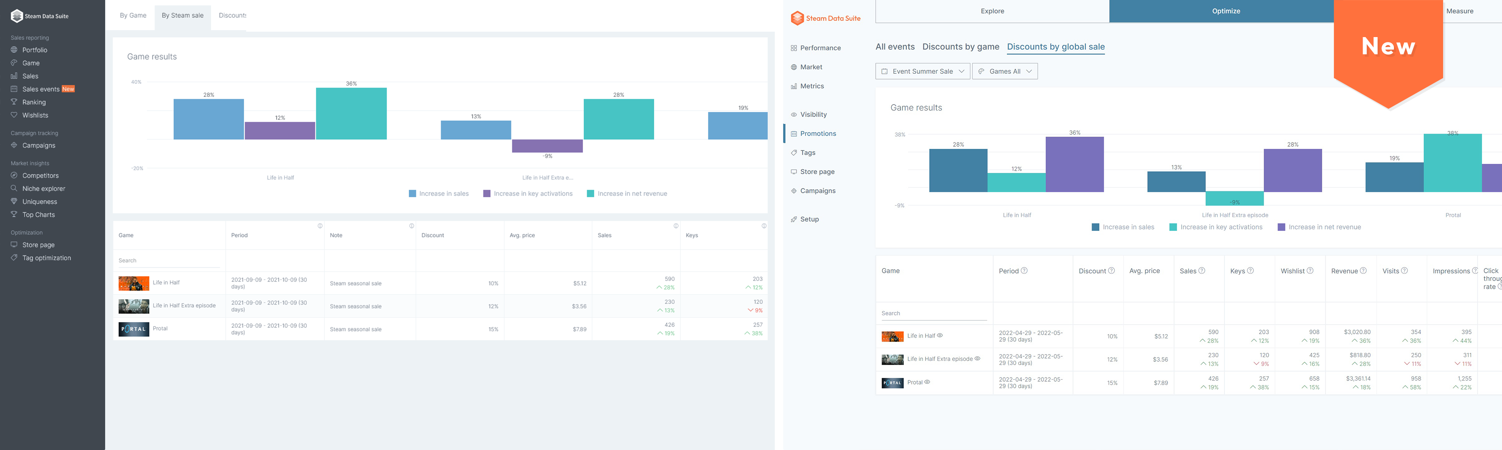
Task: Open Visibility in the right light sidebar
Action: [x=813, y=115]
